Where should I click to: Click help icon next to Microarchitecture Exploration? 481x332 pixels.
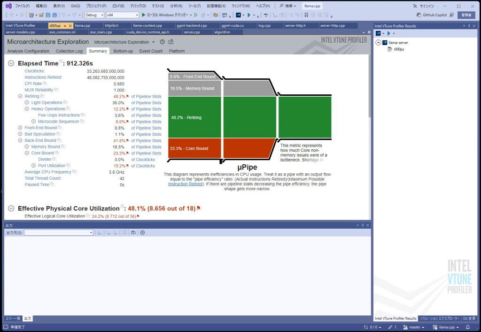(x=162, y=42)
